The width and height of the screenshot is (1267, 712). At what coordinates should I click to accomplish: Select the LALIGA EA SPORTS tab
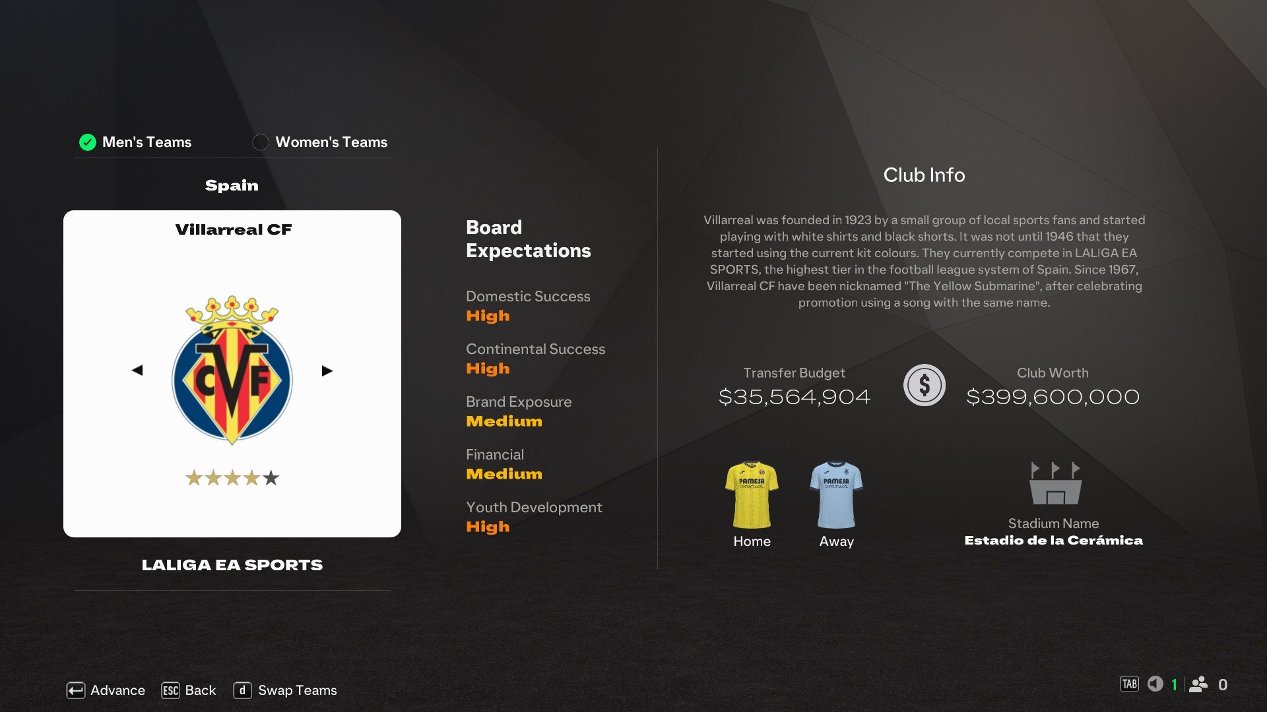click(x=232, y=564)
